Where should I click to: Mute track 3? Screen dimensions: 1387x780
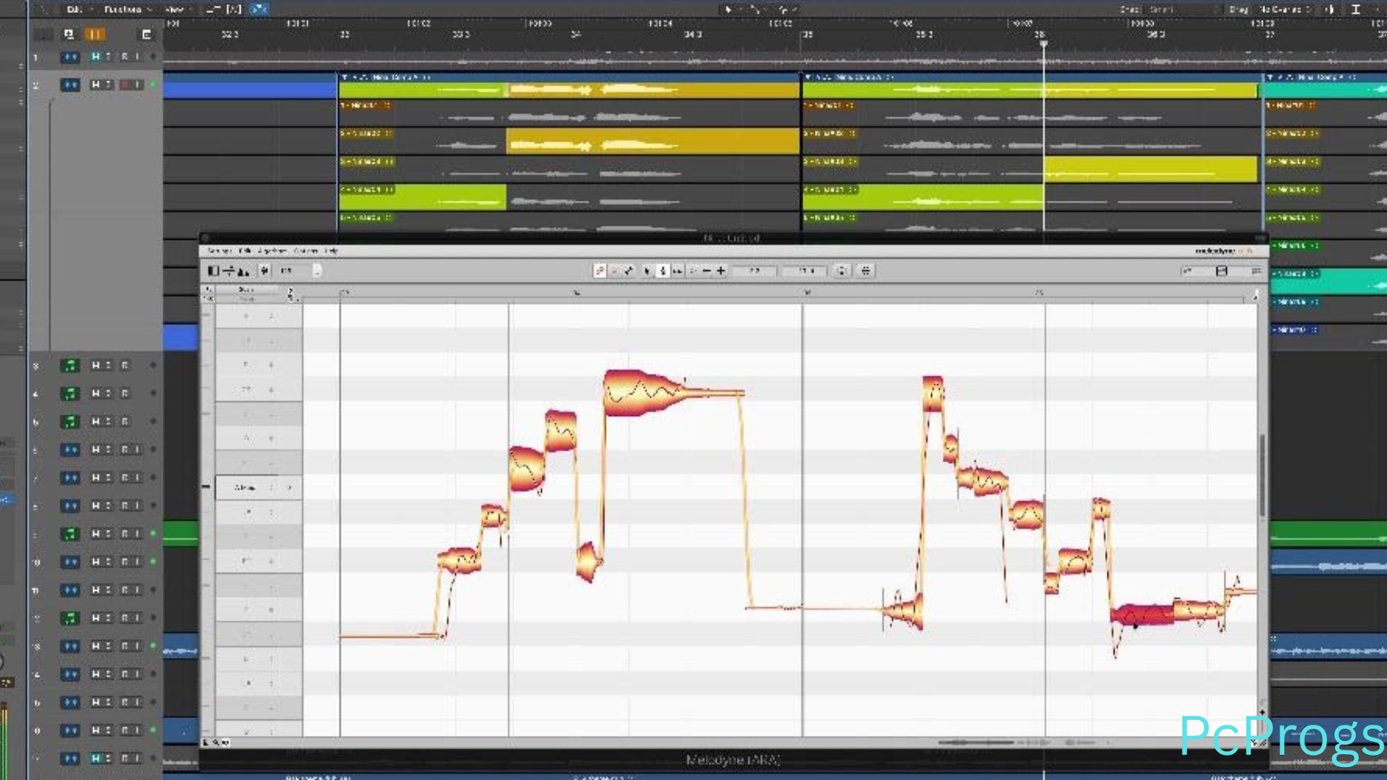pos(96,366)
